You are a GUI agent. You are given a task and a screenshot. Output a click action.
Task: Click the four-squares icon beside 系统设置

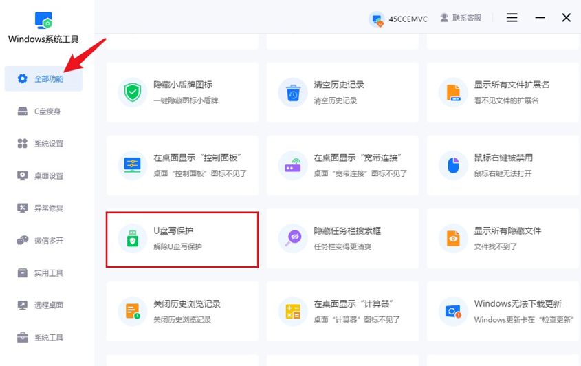pyautogui.click(x=23, y=144)
